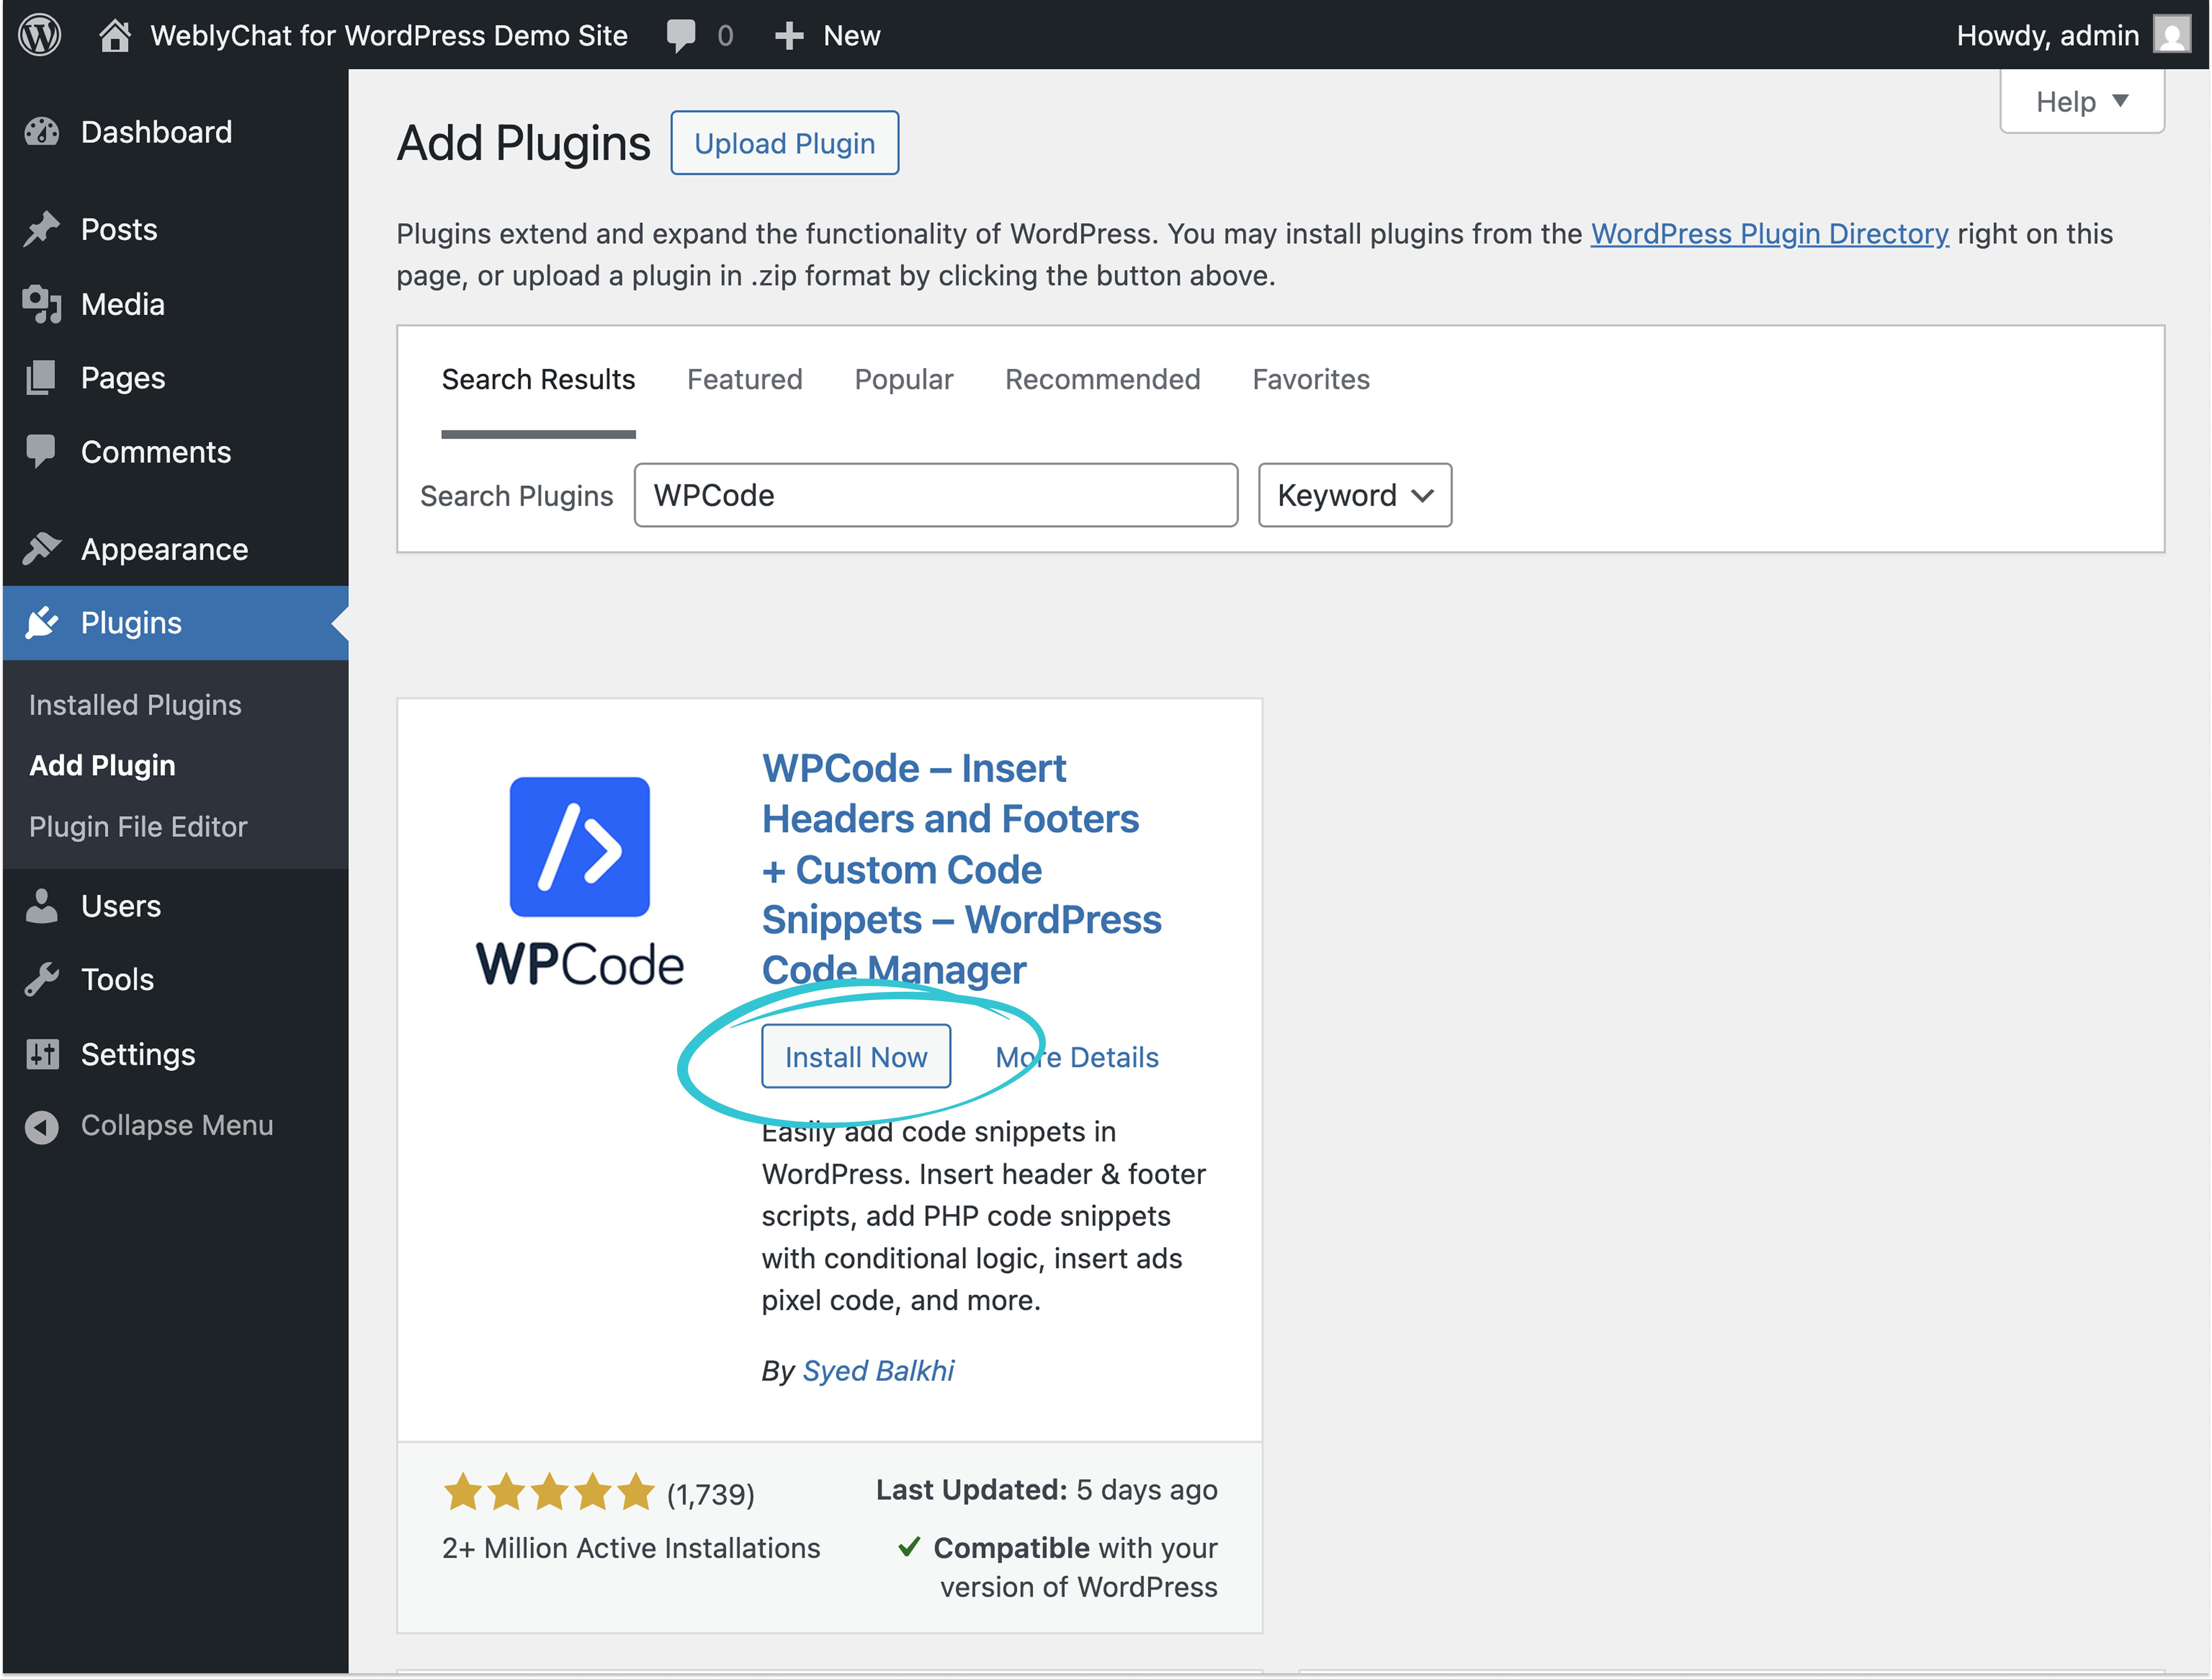The height and width of the screenshot is (1679, 2212).
Task: Select the Dashboard icon in sidebar
Action: 42,131
